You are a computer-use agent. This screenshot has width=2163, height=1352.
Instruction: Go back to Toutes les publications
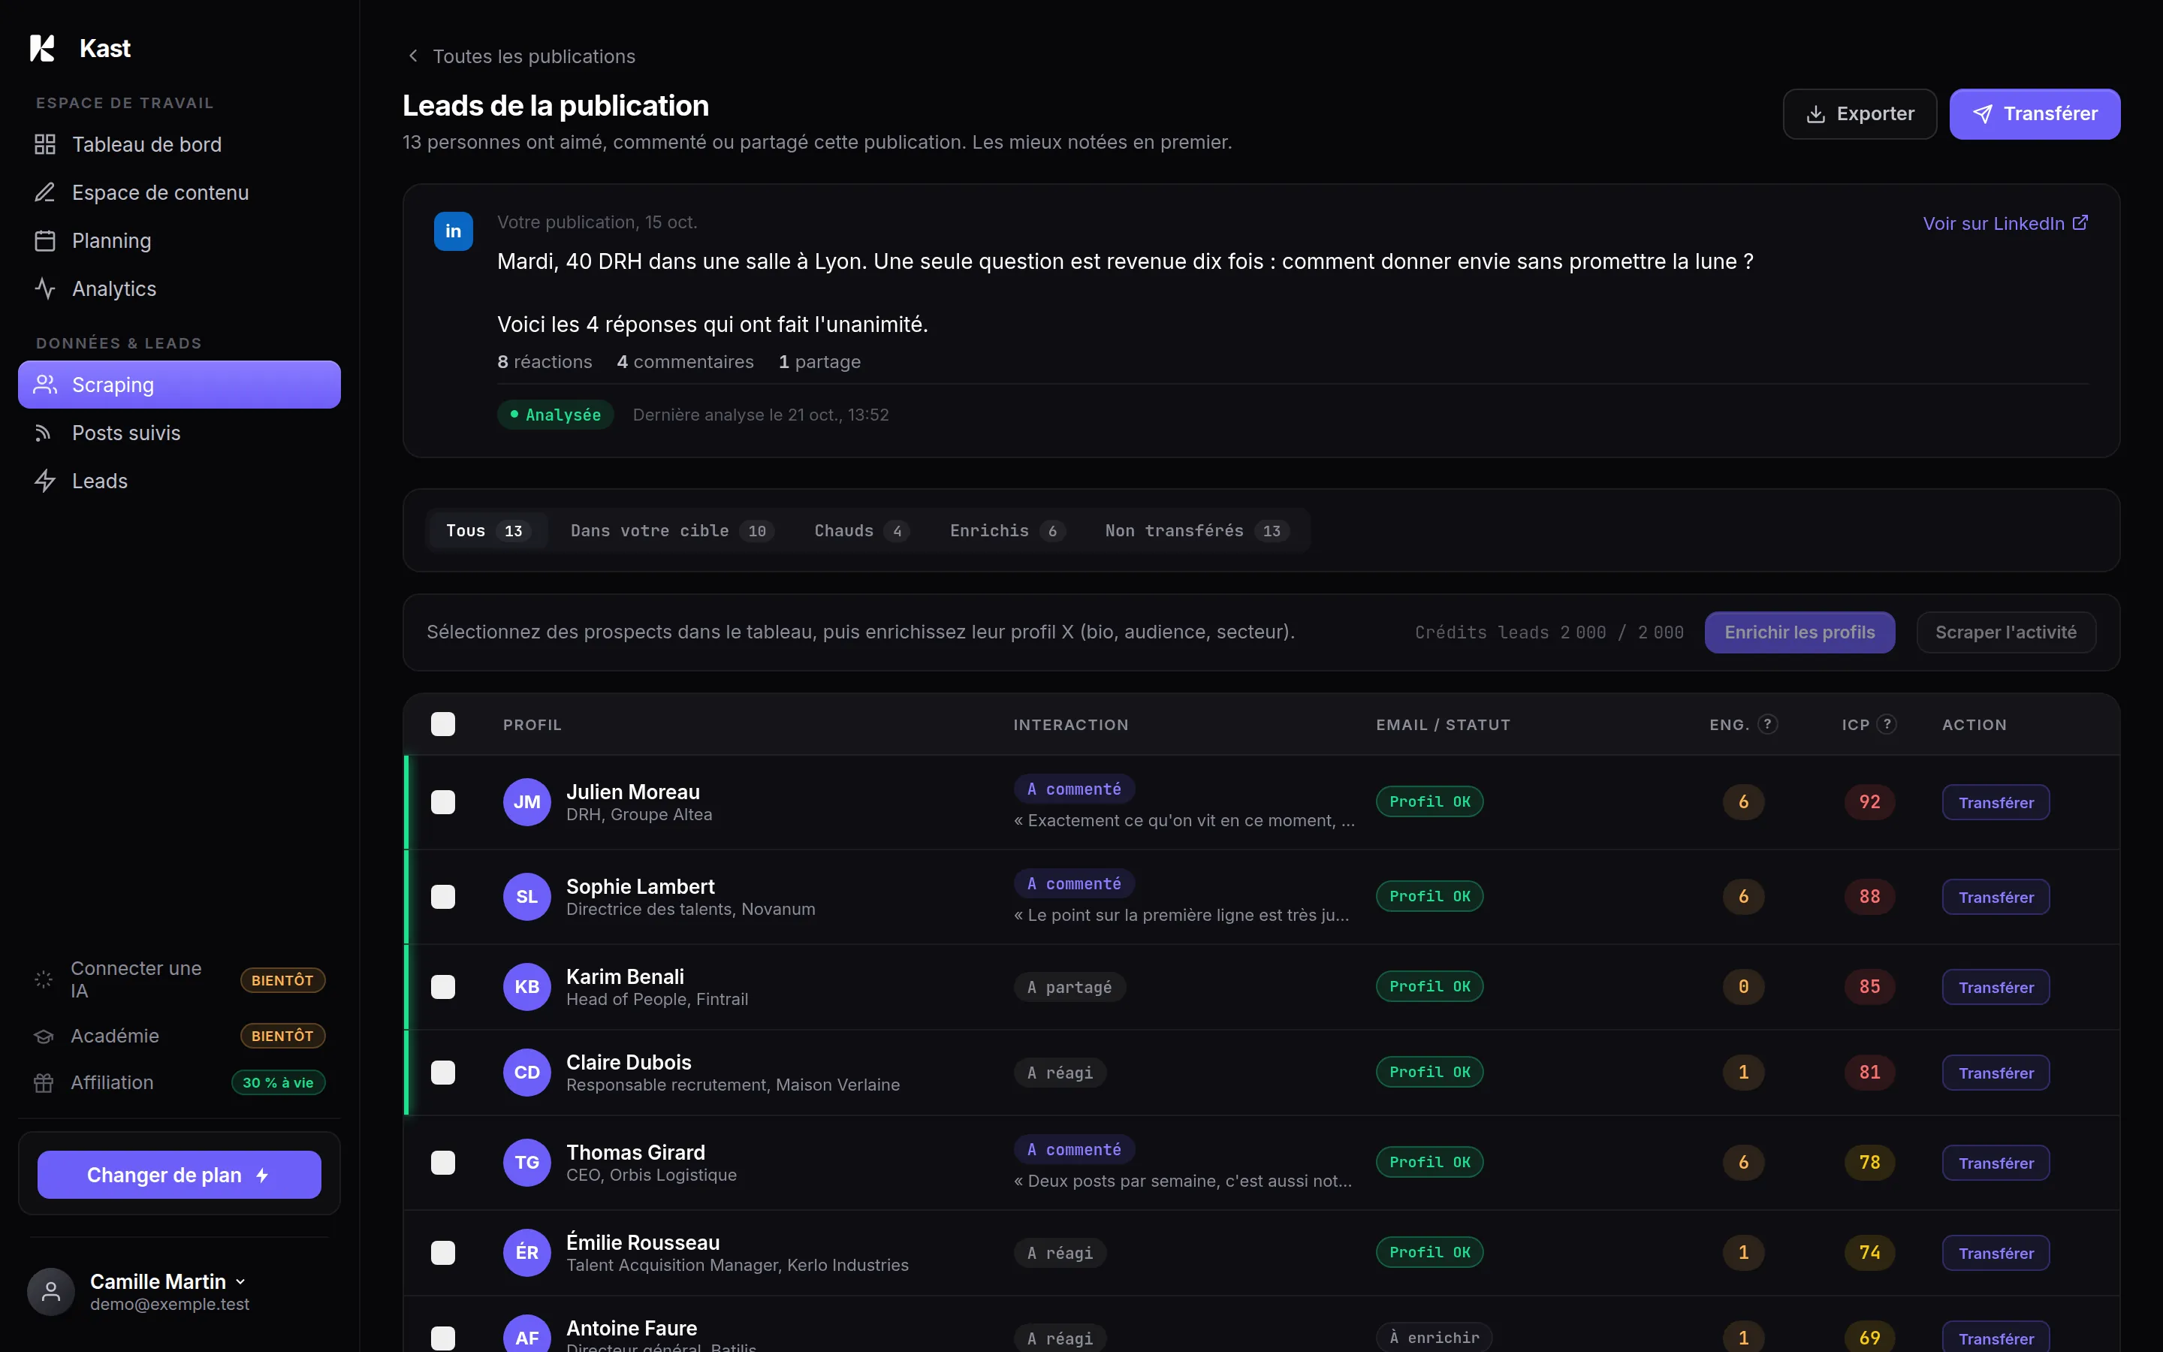coord(520,56)
